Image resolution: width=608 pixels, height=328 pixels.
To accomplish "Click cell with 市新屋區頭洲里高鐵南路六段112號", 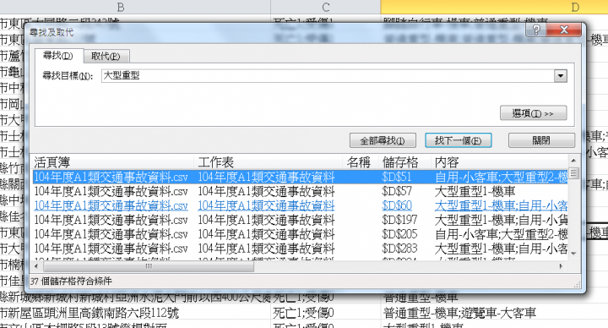I will (x=135, y=313).
